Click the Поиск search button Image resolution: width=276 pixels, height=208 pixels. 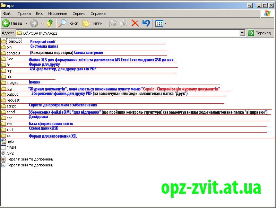[x=68, y=23]
